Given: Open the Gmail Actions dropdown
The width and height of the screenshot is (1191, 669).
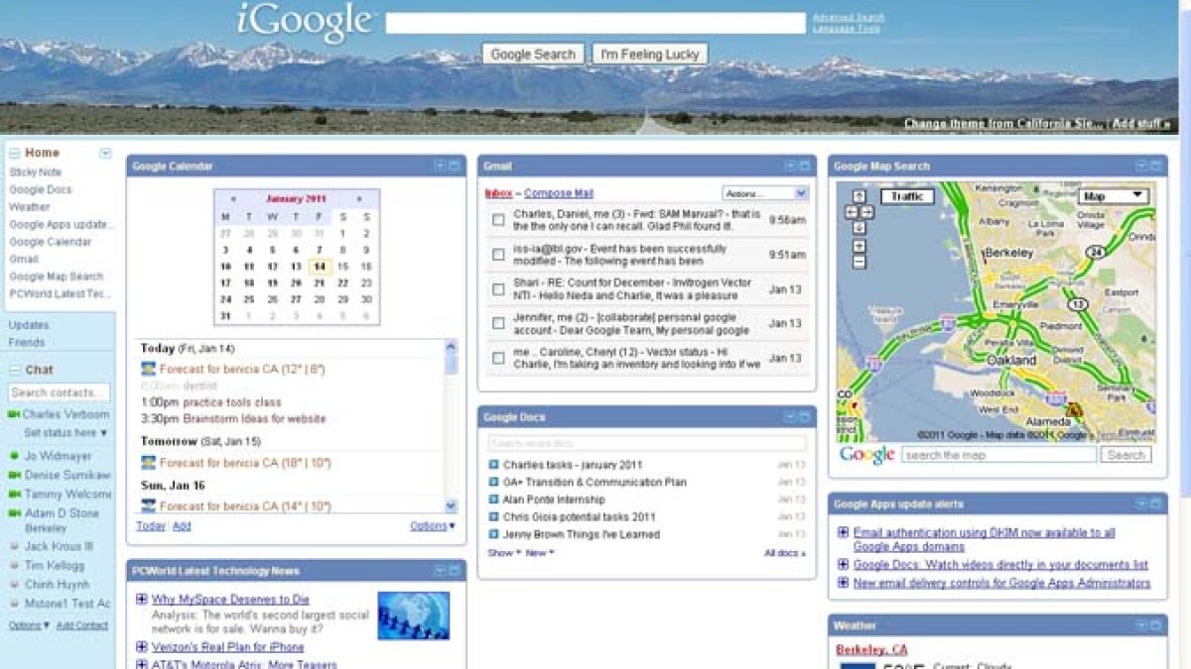Looking at the screenshot, I should [x=765, y=193].
